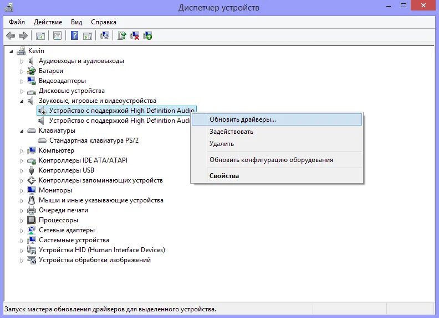Open Свойства from the context menu
This screenshot has width=439, height=318.
click(x=277, y=176)
